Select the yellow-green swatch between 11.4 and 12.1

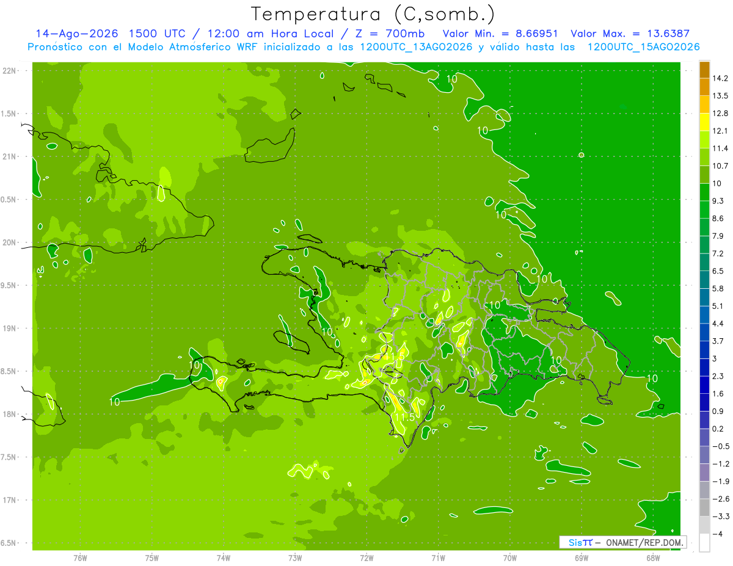704,140
